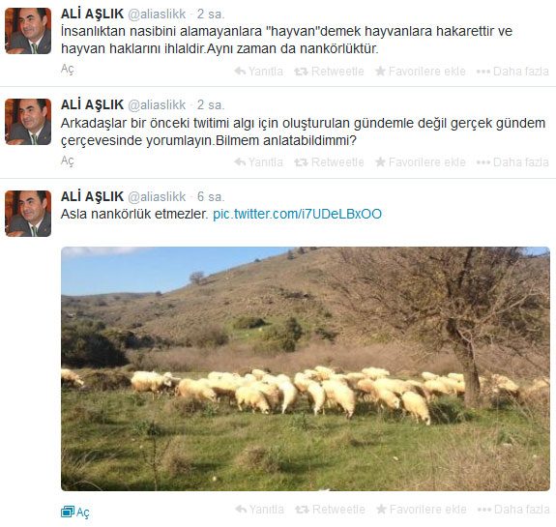Open Daha fazla menu on second tweet
The image size is (556, 527).
click(512, 162)
